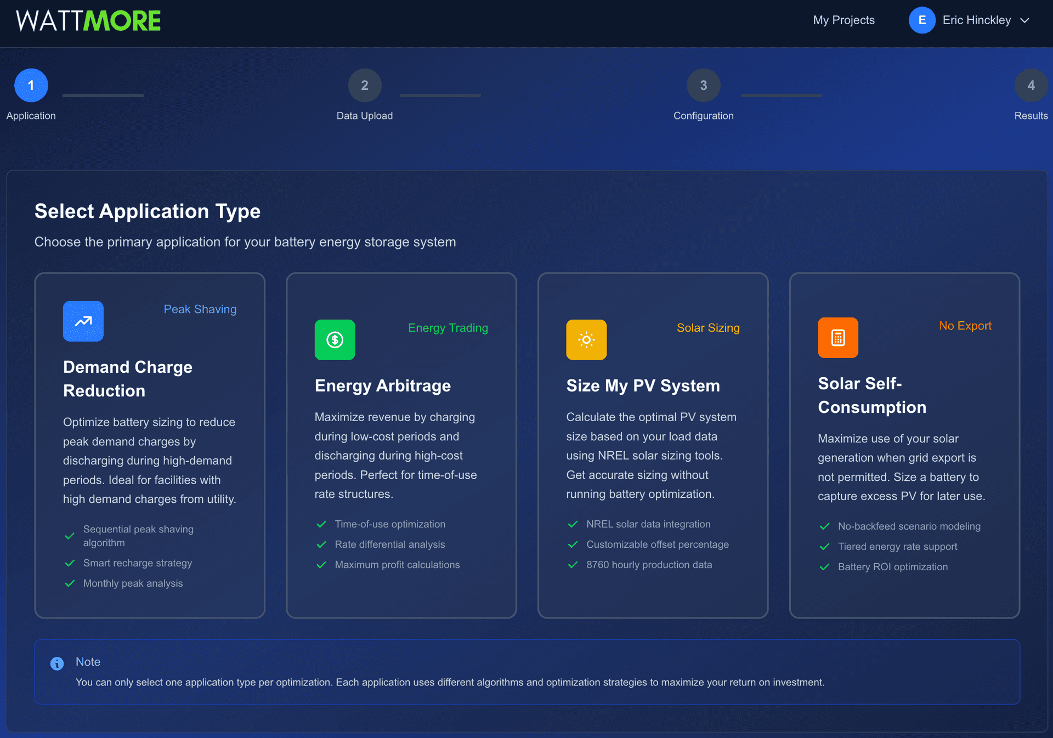1053x738 pixels.
Task: Go to My Projects
Action: tap(843, 20)
